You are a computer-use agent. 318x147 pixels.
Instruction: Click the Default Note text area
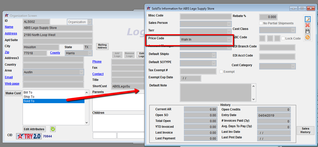coord(216,93)
